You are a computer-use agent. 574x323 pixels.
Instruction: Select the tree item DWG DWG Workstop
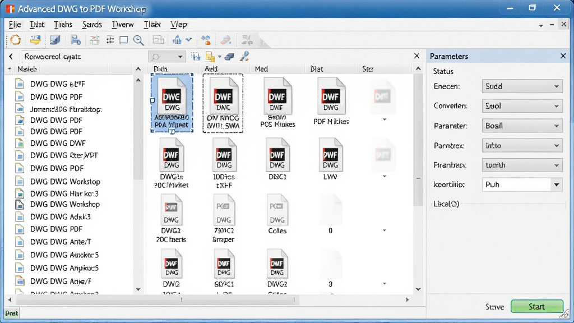click(x=65, y=182)
